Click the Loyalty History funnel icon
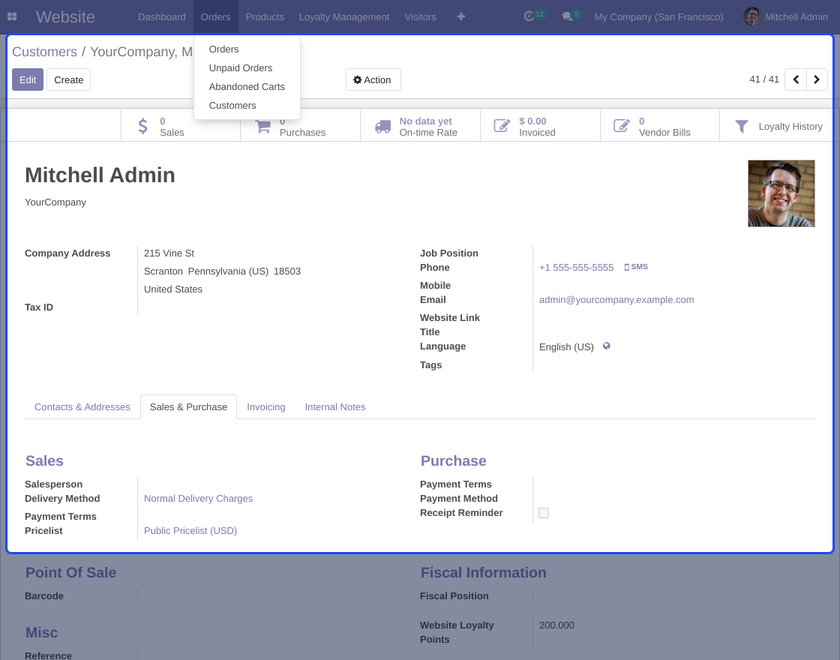 (x=742, y=127)
